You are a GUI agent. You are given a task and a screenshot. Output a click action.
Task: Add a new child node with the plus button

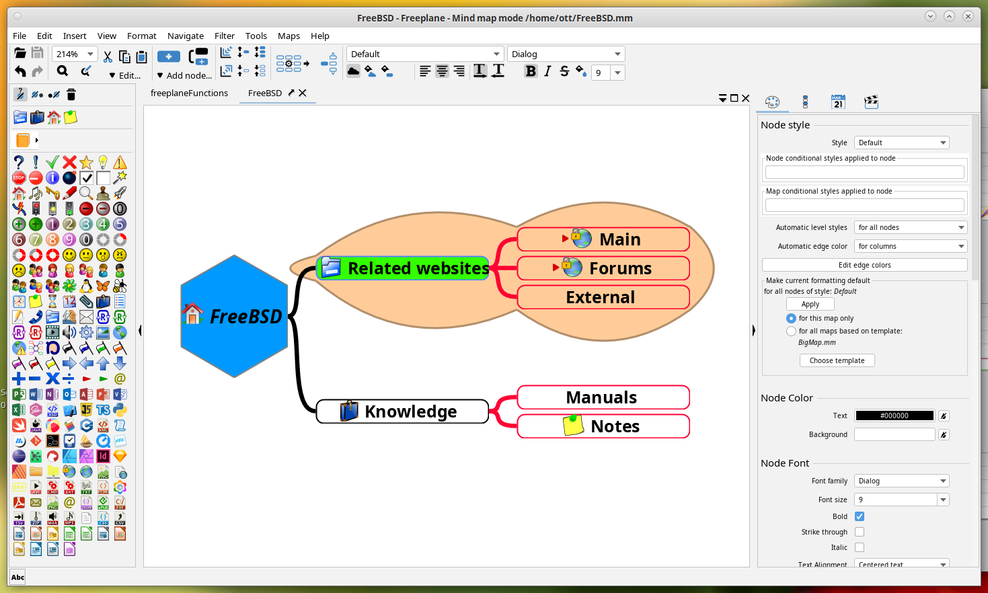168,56
